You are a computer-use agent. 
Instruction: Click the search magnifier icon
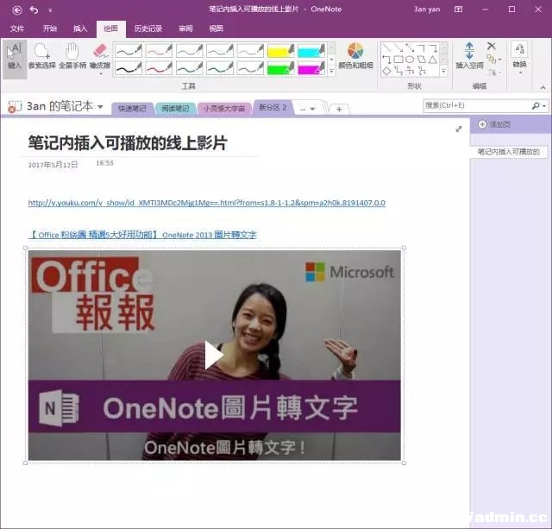tap(536, 105)
